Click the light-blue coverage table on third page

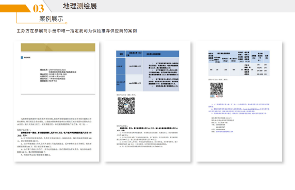tap(239, 63)
